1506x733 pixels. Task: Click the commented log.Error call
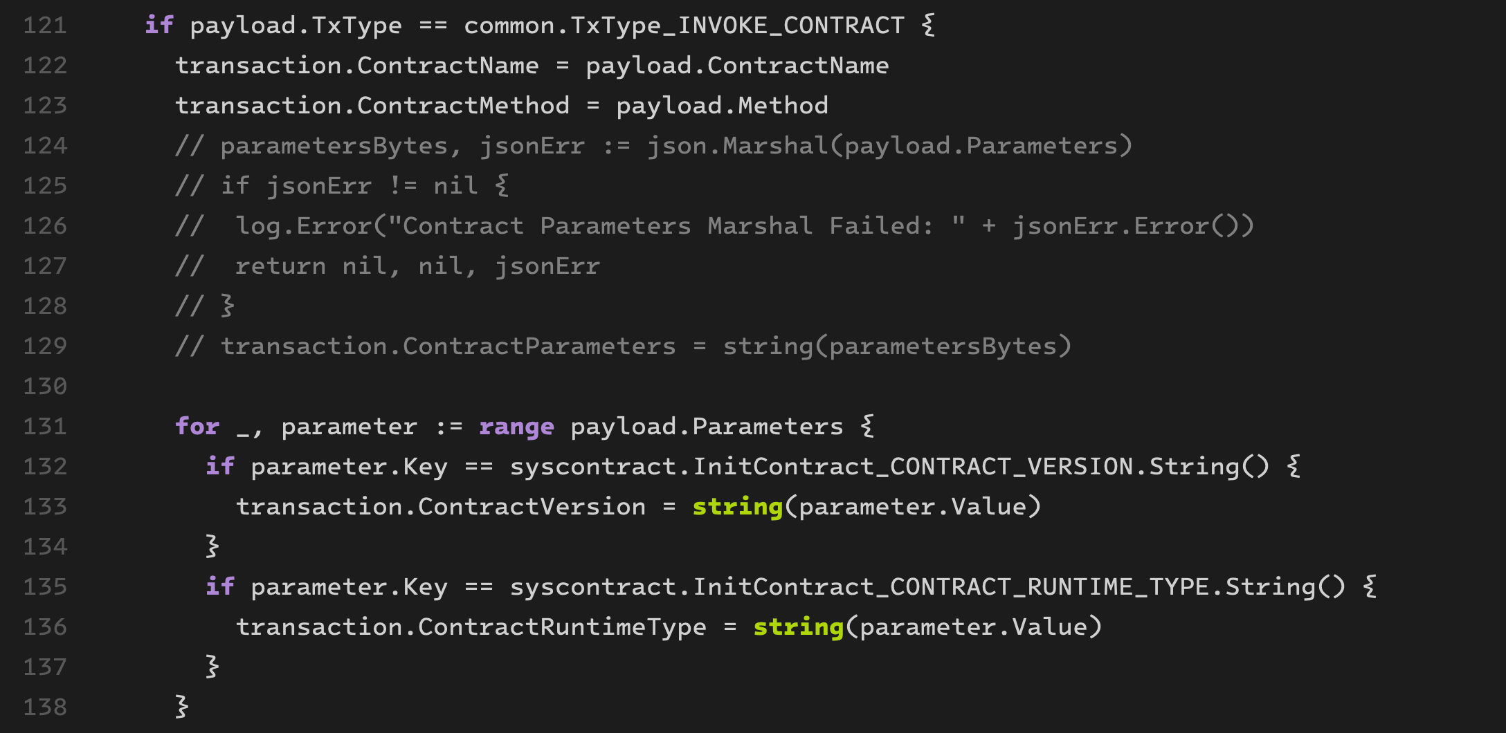tap(744, 226)
